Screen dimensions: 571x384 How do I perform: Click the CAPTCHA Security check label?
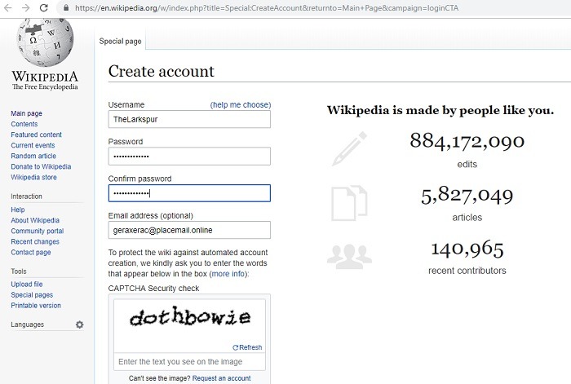tap(153, 289)
